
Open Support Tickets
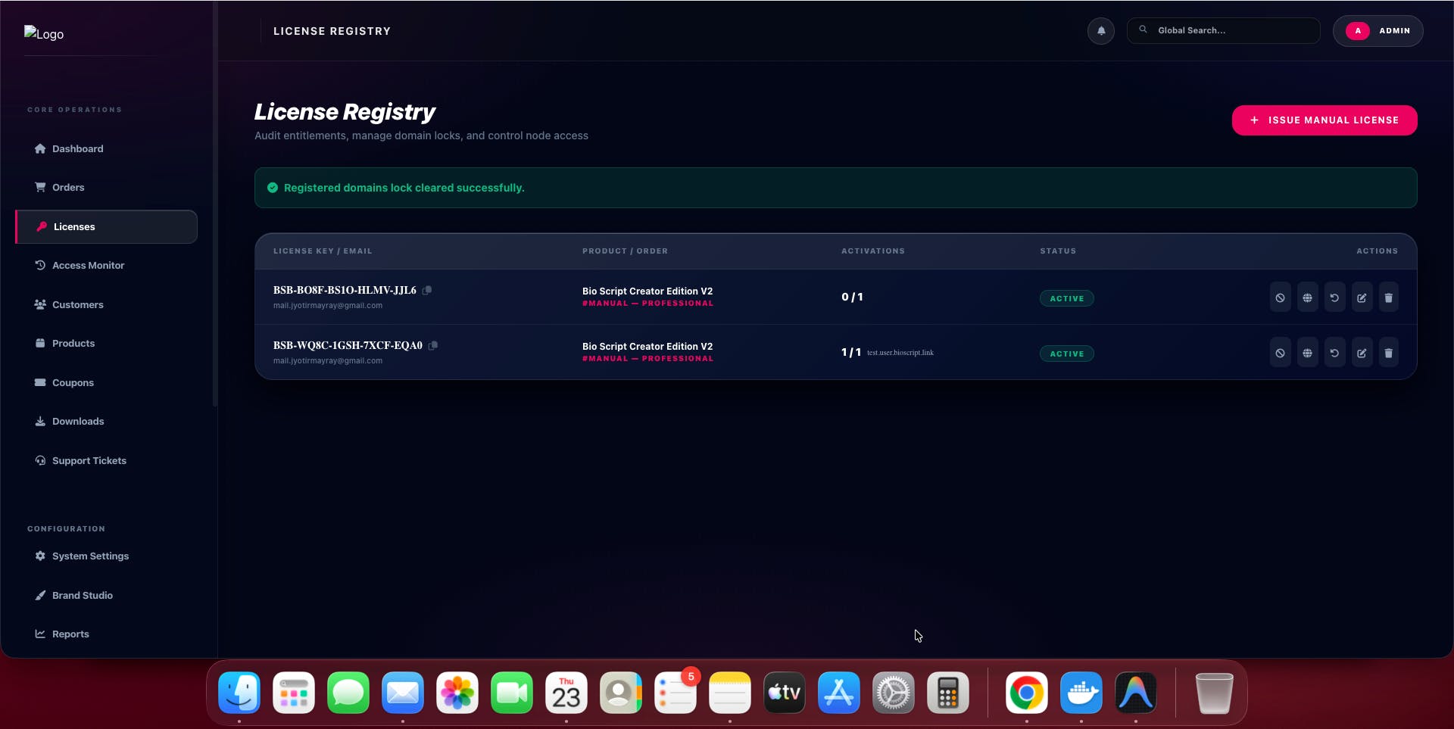[x=106, y=461]
